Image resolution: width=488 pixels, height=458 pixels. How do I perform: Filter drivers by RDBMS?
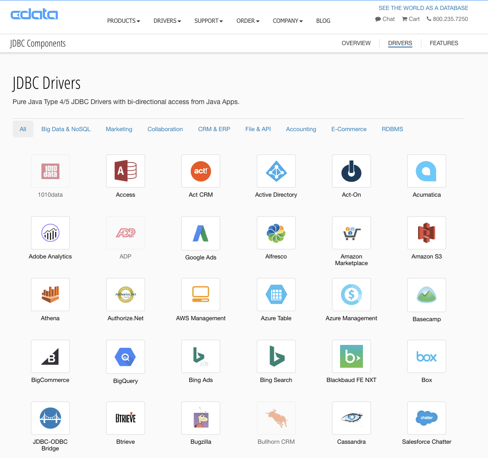tap(392, 129)
